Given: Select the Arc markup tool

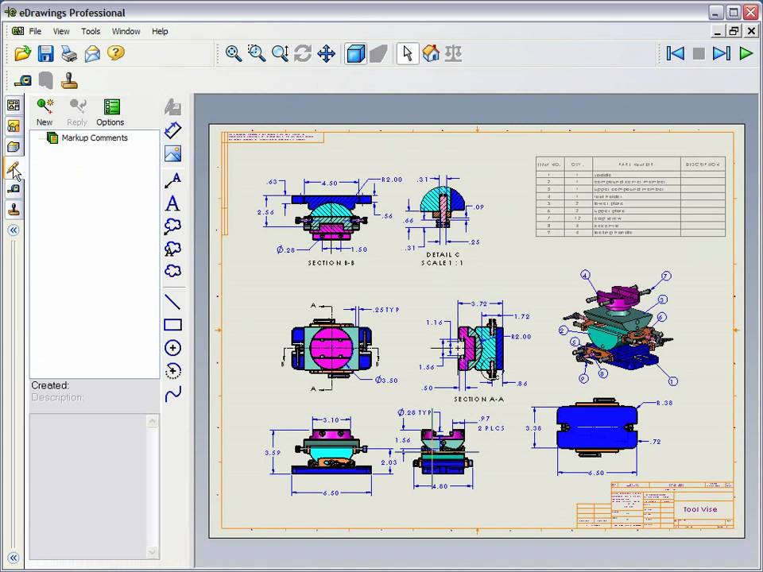Looking at the screenshot, I should tap(172, 371).
